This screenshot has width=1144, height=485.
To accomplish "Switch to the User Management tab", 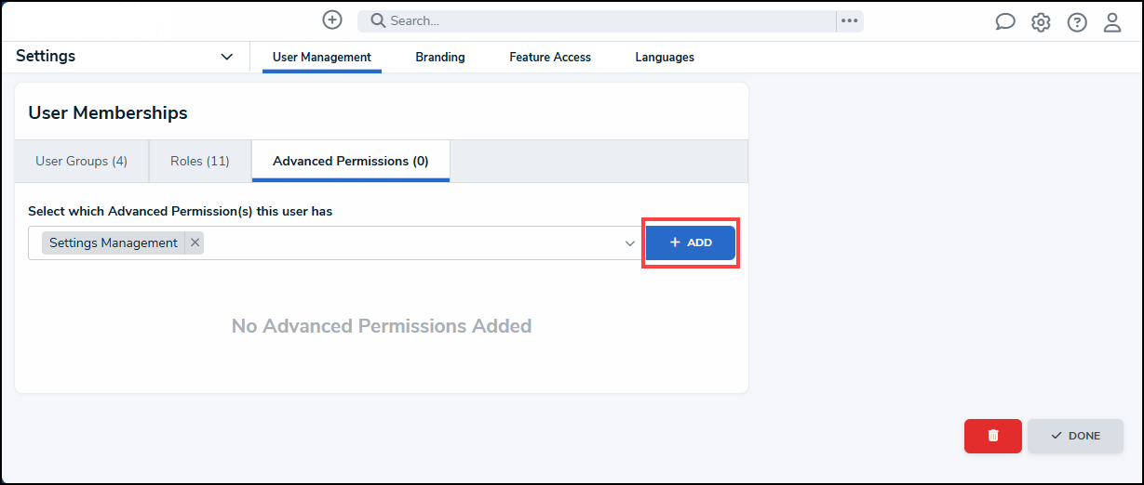I will coord(322,57).
